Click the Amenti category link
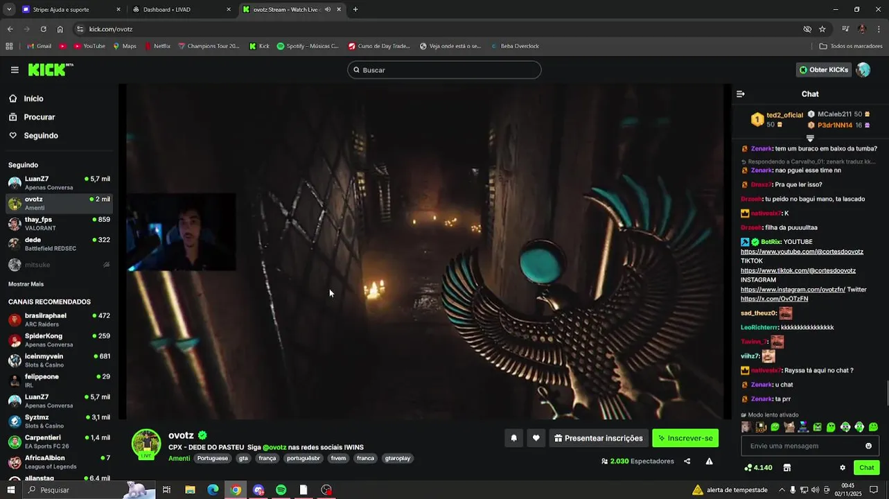Screen dimensions: 889x499 tap(179, 458)
